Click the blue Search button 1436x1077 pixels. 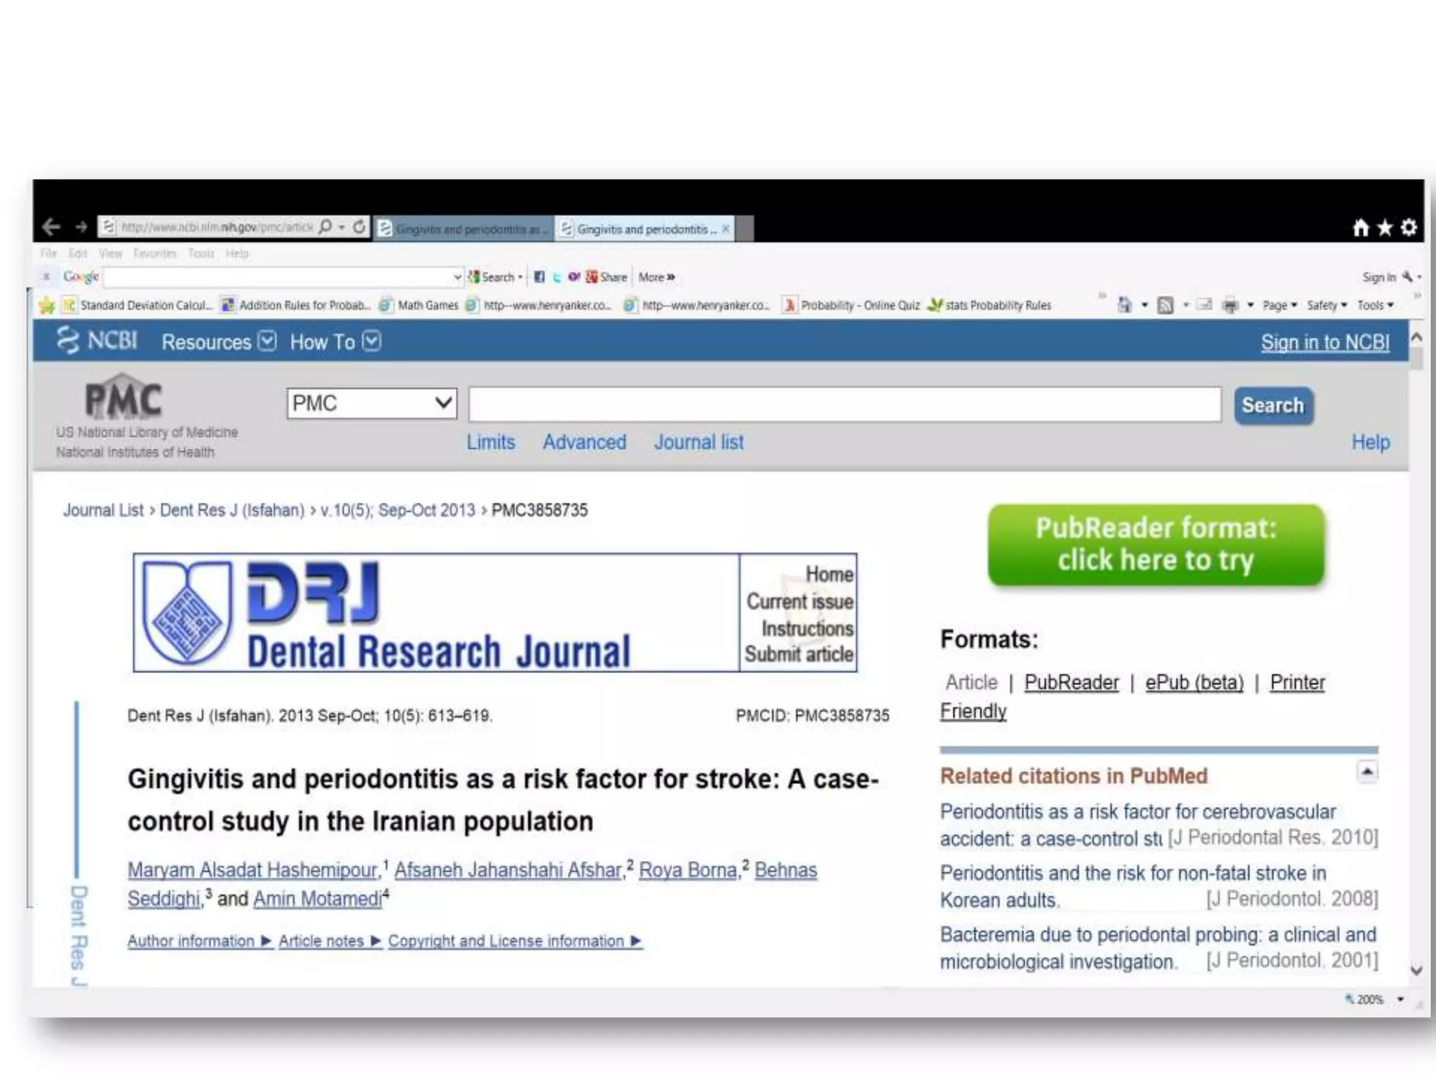pyautogui.click(x=1273, y=405)
